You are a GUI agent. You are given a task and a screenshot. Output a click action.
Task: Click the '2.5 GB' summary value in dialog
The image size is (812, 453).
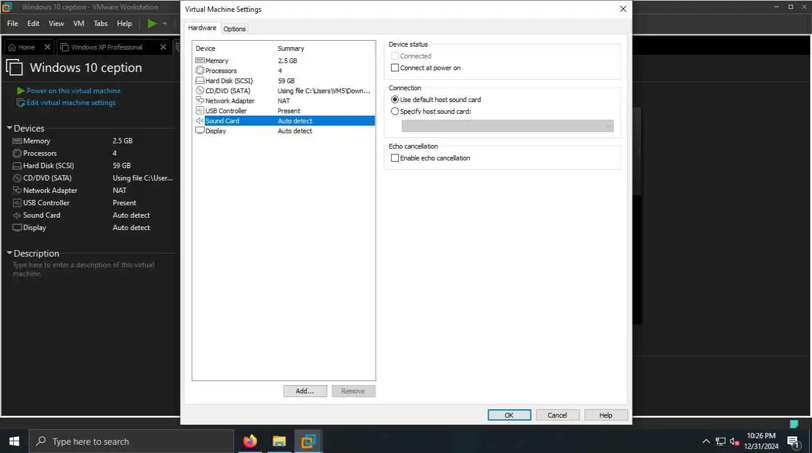click(287, 61)
